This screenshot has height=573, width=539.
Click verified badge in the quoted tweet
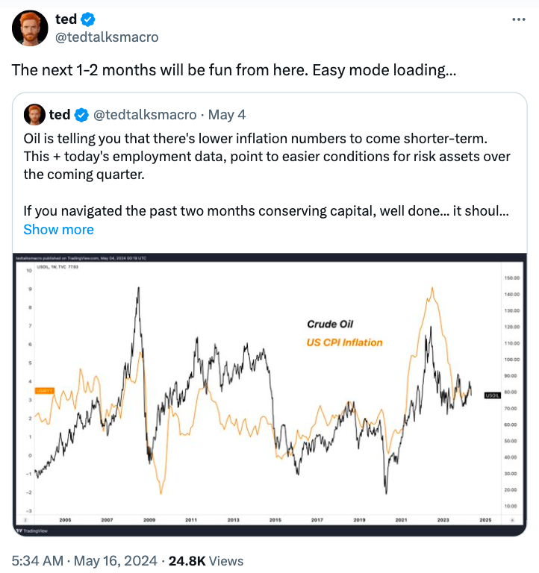[81, 115]
